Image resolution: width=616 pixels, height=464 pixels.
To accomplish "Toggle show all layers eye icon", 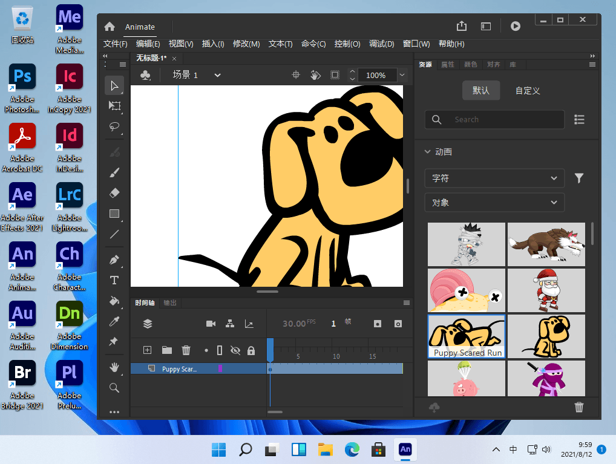I will coord(235,350).
